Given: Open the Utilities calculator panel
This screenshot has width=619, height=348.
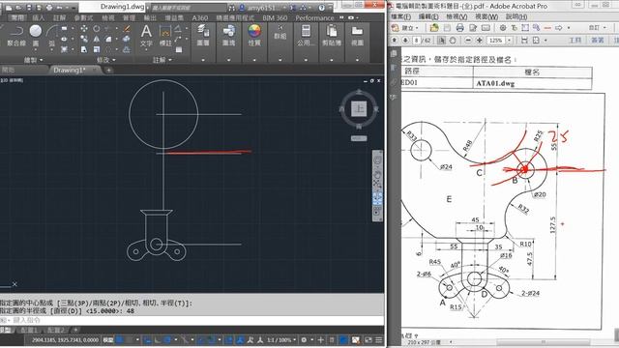Looking at the screenshot, I should [x=306, y=36].
